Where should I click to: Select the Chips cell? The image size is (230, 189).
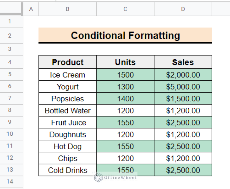[67, 158]
